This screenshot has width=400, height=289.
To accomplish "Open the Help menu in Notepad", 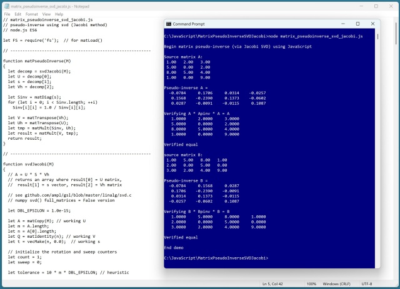I will click(x=59, y=14).
